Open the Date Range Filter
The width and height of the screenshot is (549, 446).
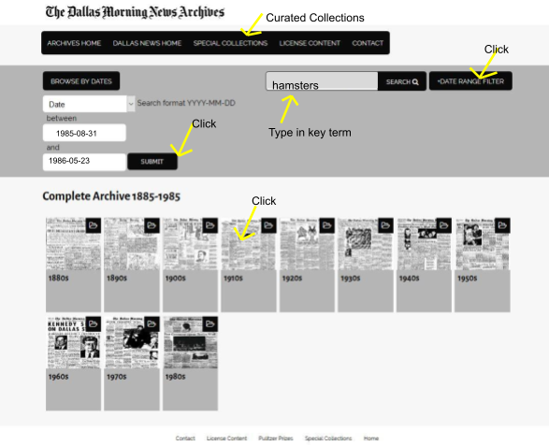point(470,81)
